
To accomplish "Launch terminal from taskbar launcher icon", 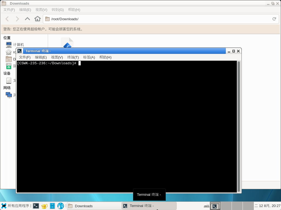I will click(x=36, y=206).
